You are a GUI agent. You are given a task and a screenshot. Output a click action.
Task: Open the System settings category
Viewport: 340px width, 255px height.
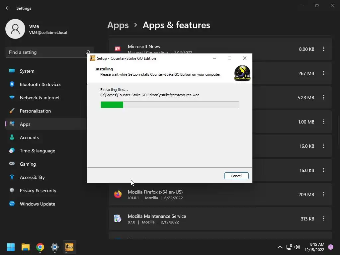[46, 71]
